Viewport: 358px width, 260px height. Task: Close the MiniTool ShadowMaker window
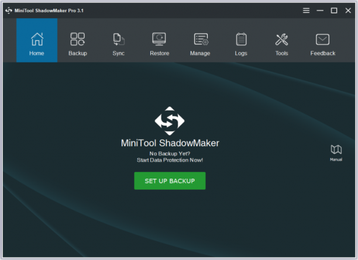[x=348, y=11]
